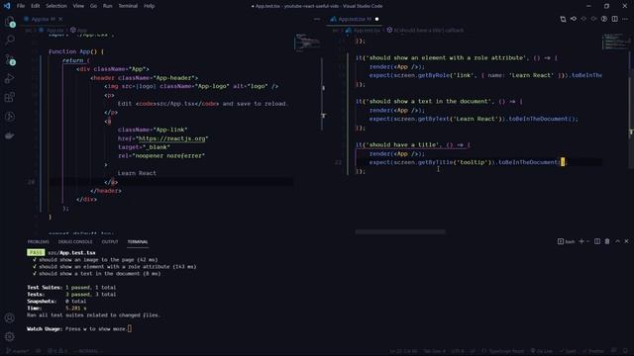Click the callback symbol in right breadcrumb
The width and height of the screenshot is (634, 356).
click(425, 30)
